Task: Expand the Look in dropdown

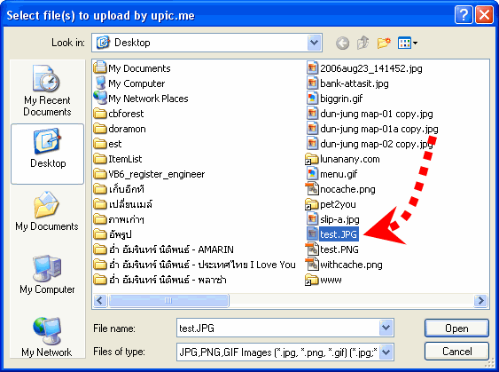Action: pyautogui.click(x=314, y=43)
